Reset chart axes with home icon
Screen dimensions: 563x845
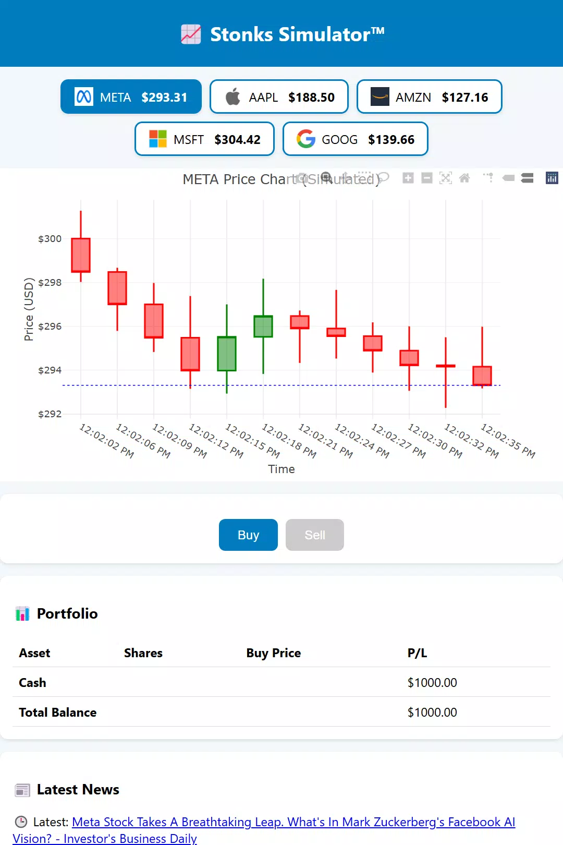464,178
